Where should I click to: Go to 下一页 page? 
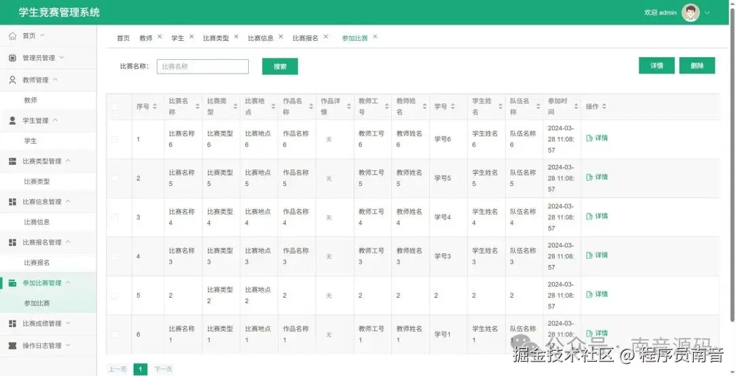click(x=163, y=369)
